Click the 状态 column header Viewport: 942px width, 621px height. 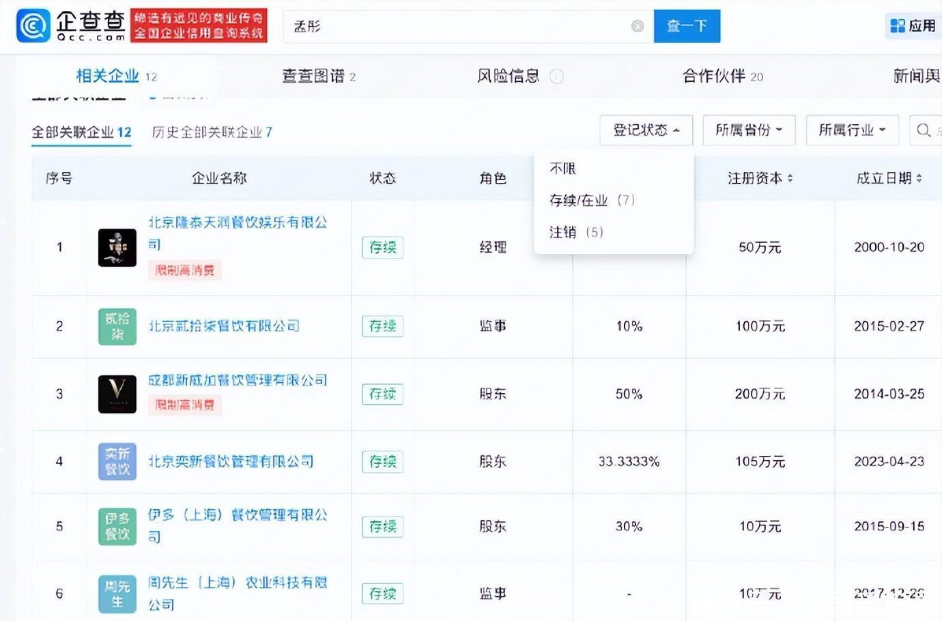click(x=382, y=178)
